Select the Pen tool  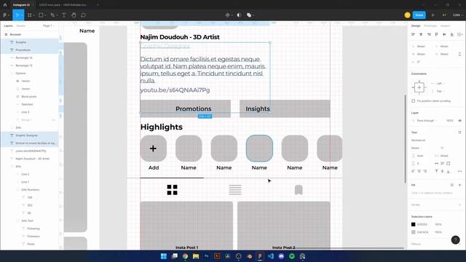[52, 15]
